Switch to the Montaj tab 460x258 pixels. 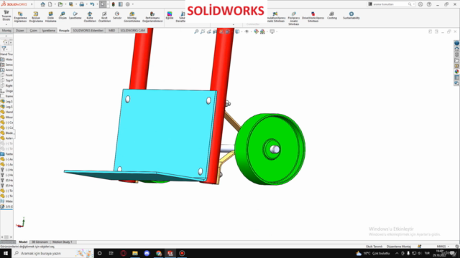click(6, 30)
